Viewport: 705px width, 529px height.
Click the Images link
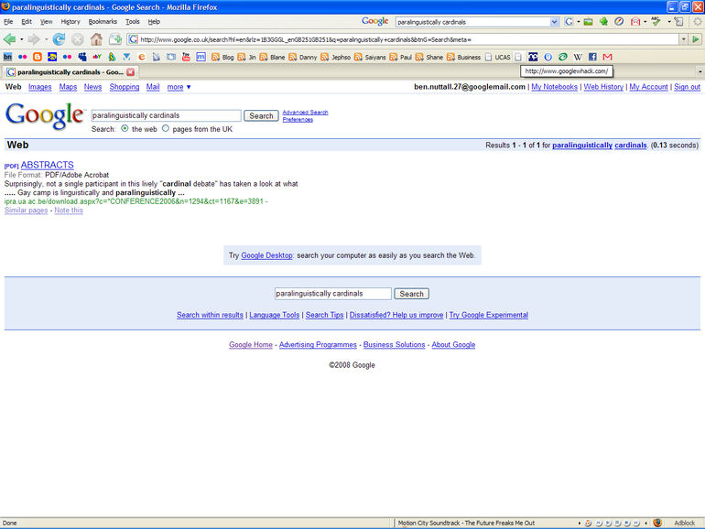point(40,87)
